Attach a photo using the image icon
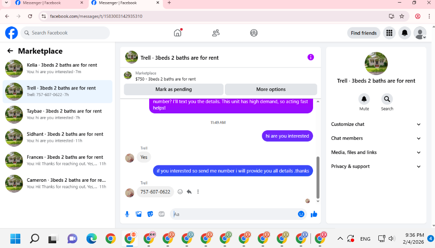 point(139,214)
